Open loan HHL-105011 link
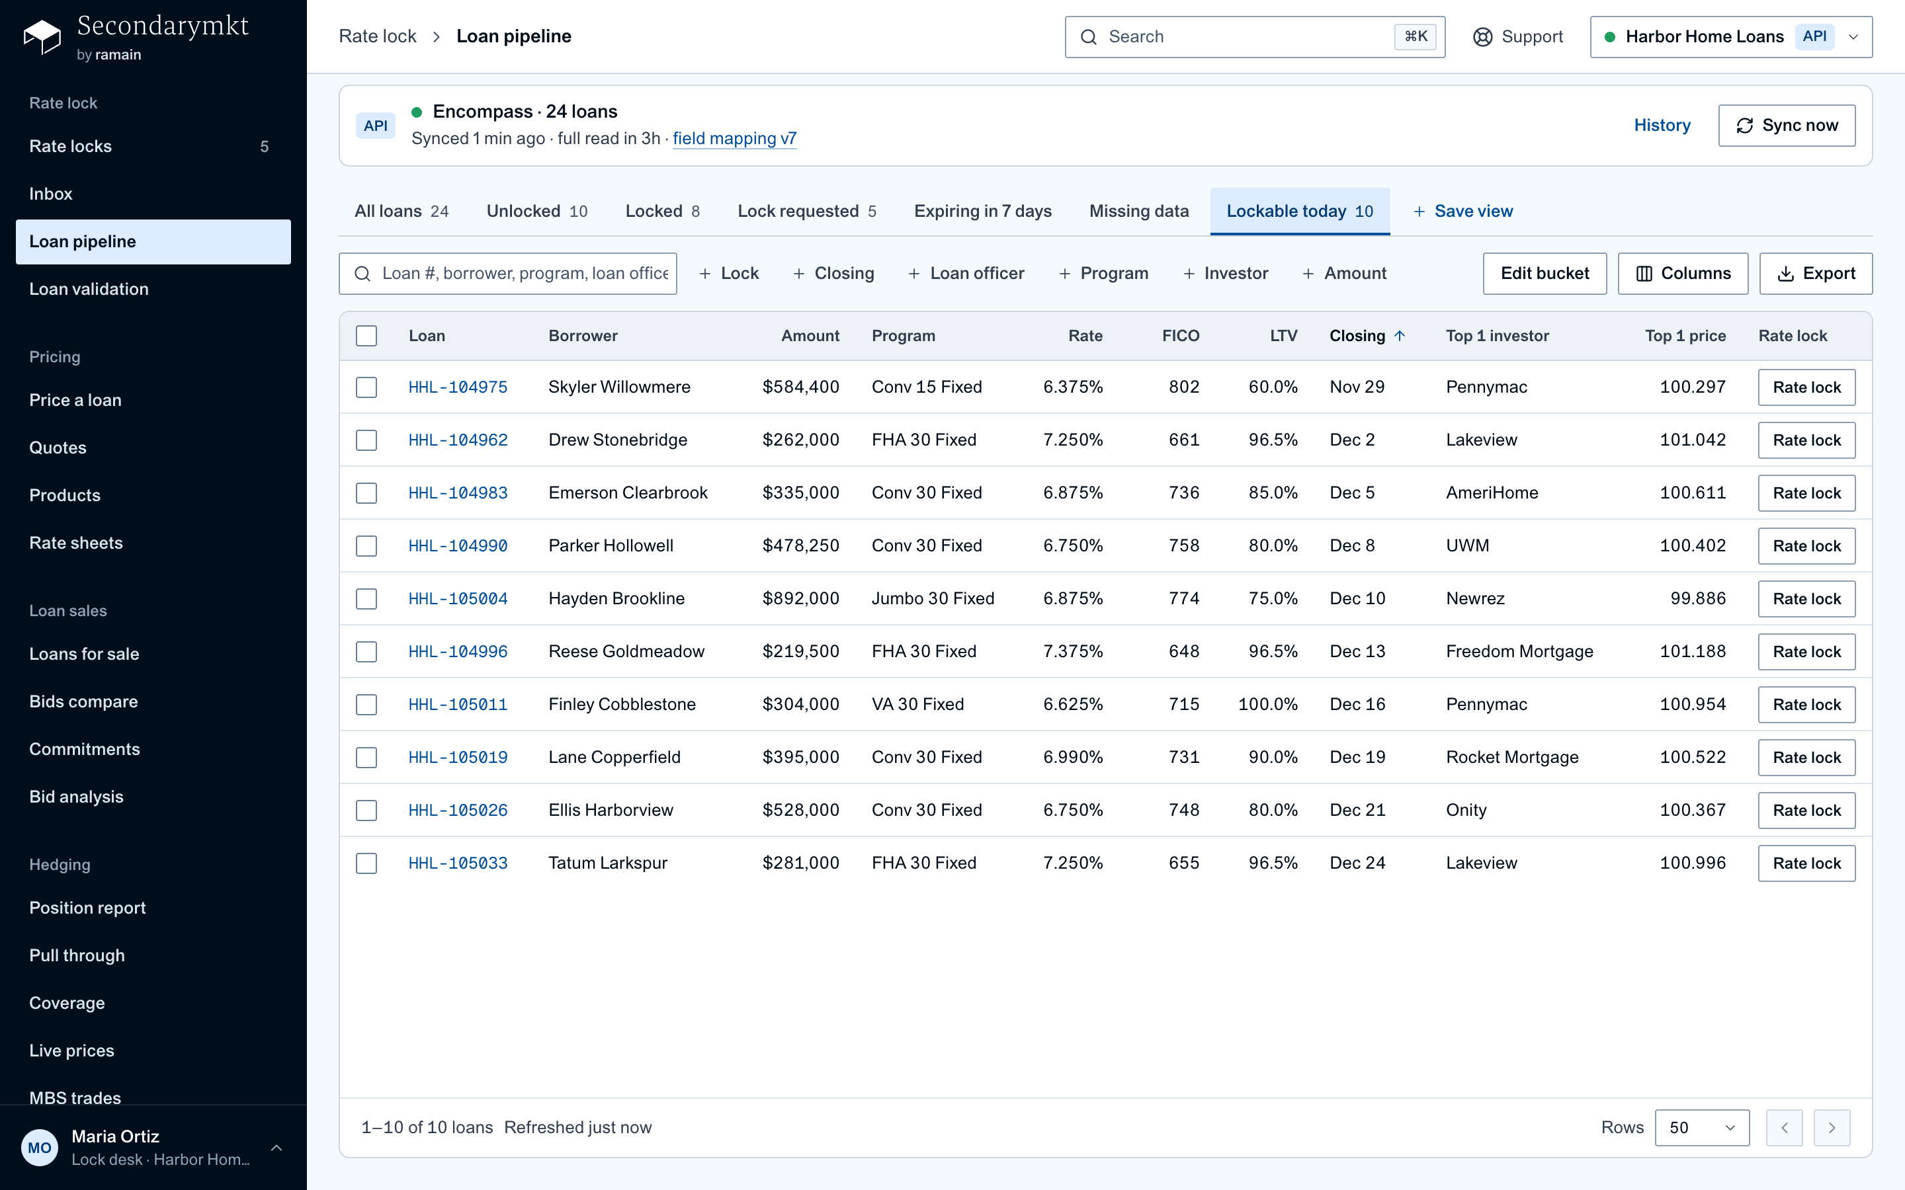1905x1190 pixels. pyautogui.click(x=458, y=704)
